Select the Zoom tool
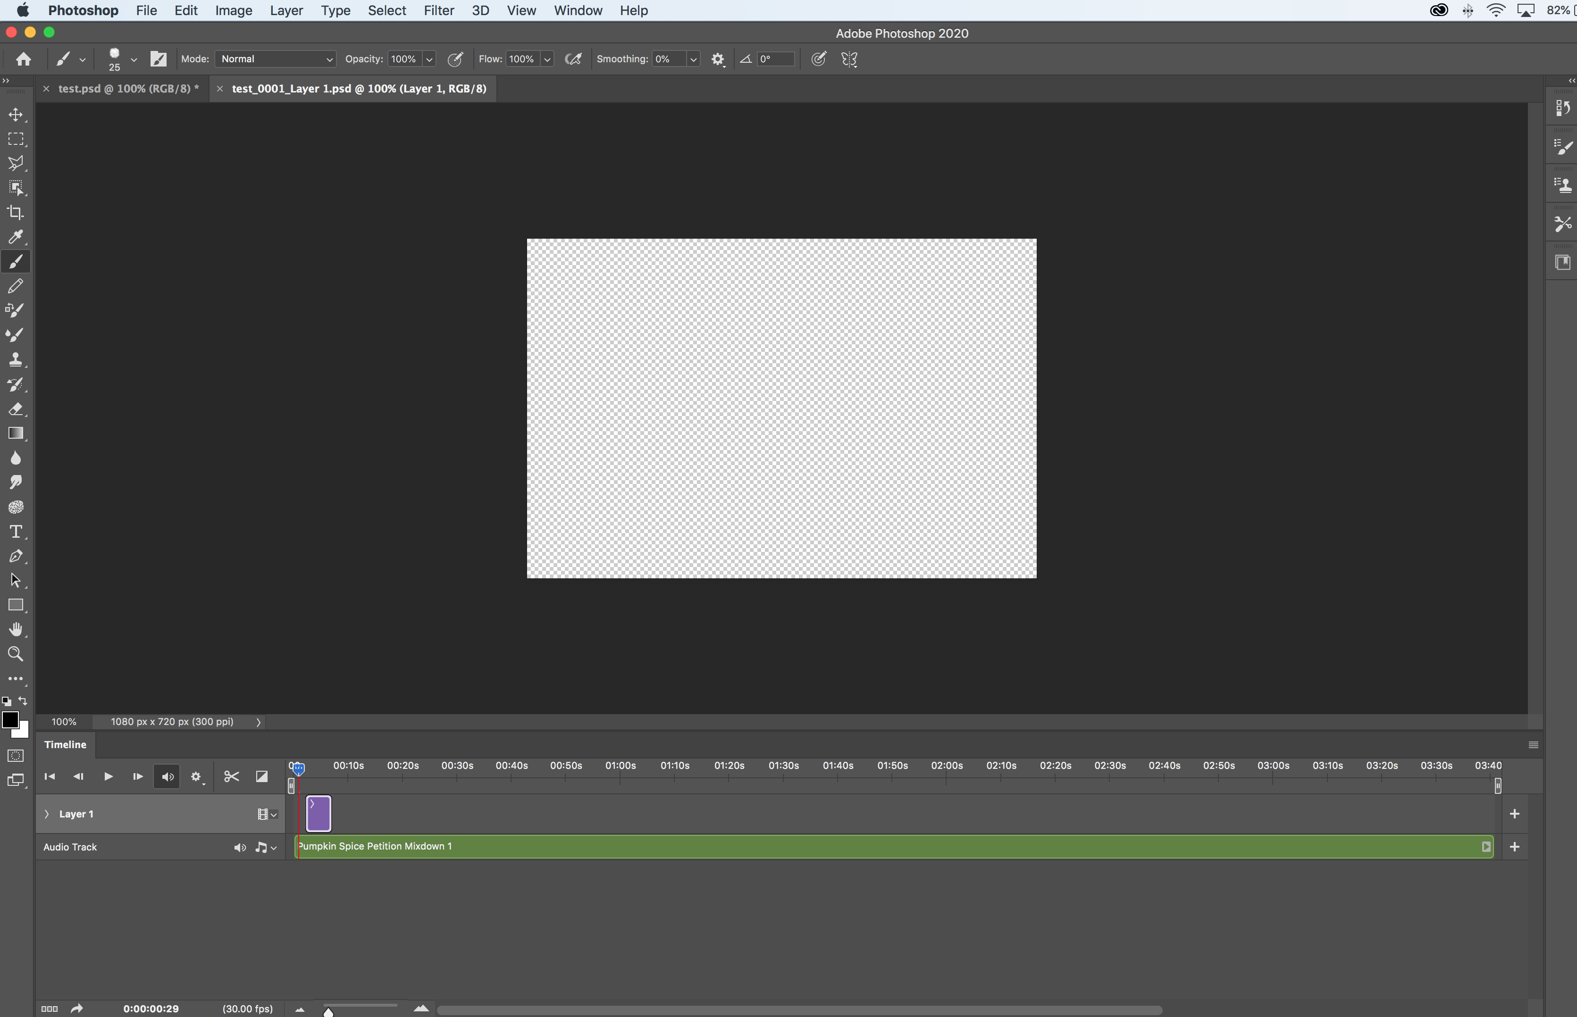The width and height of the screenshot is (1577, 1017). [x=16, y=654]
